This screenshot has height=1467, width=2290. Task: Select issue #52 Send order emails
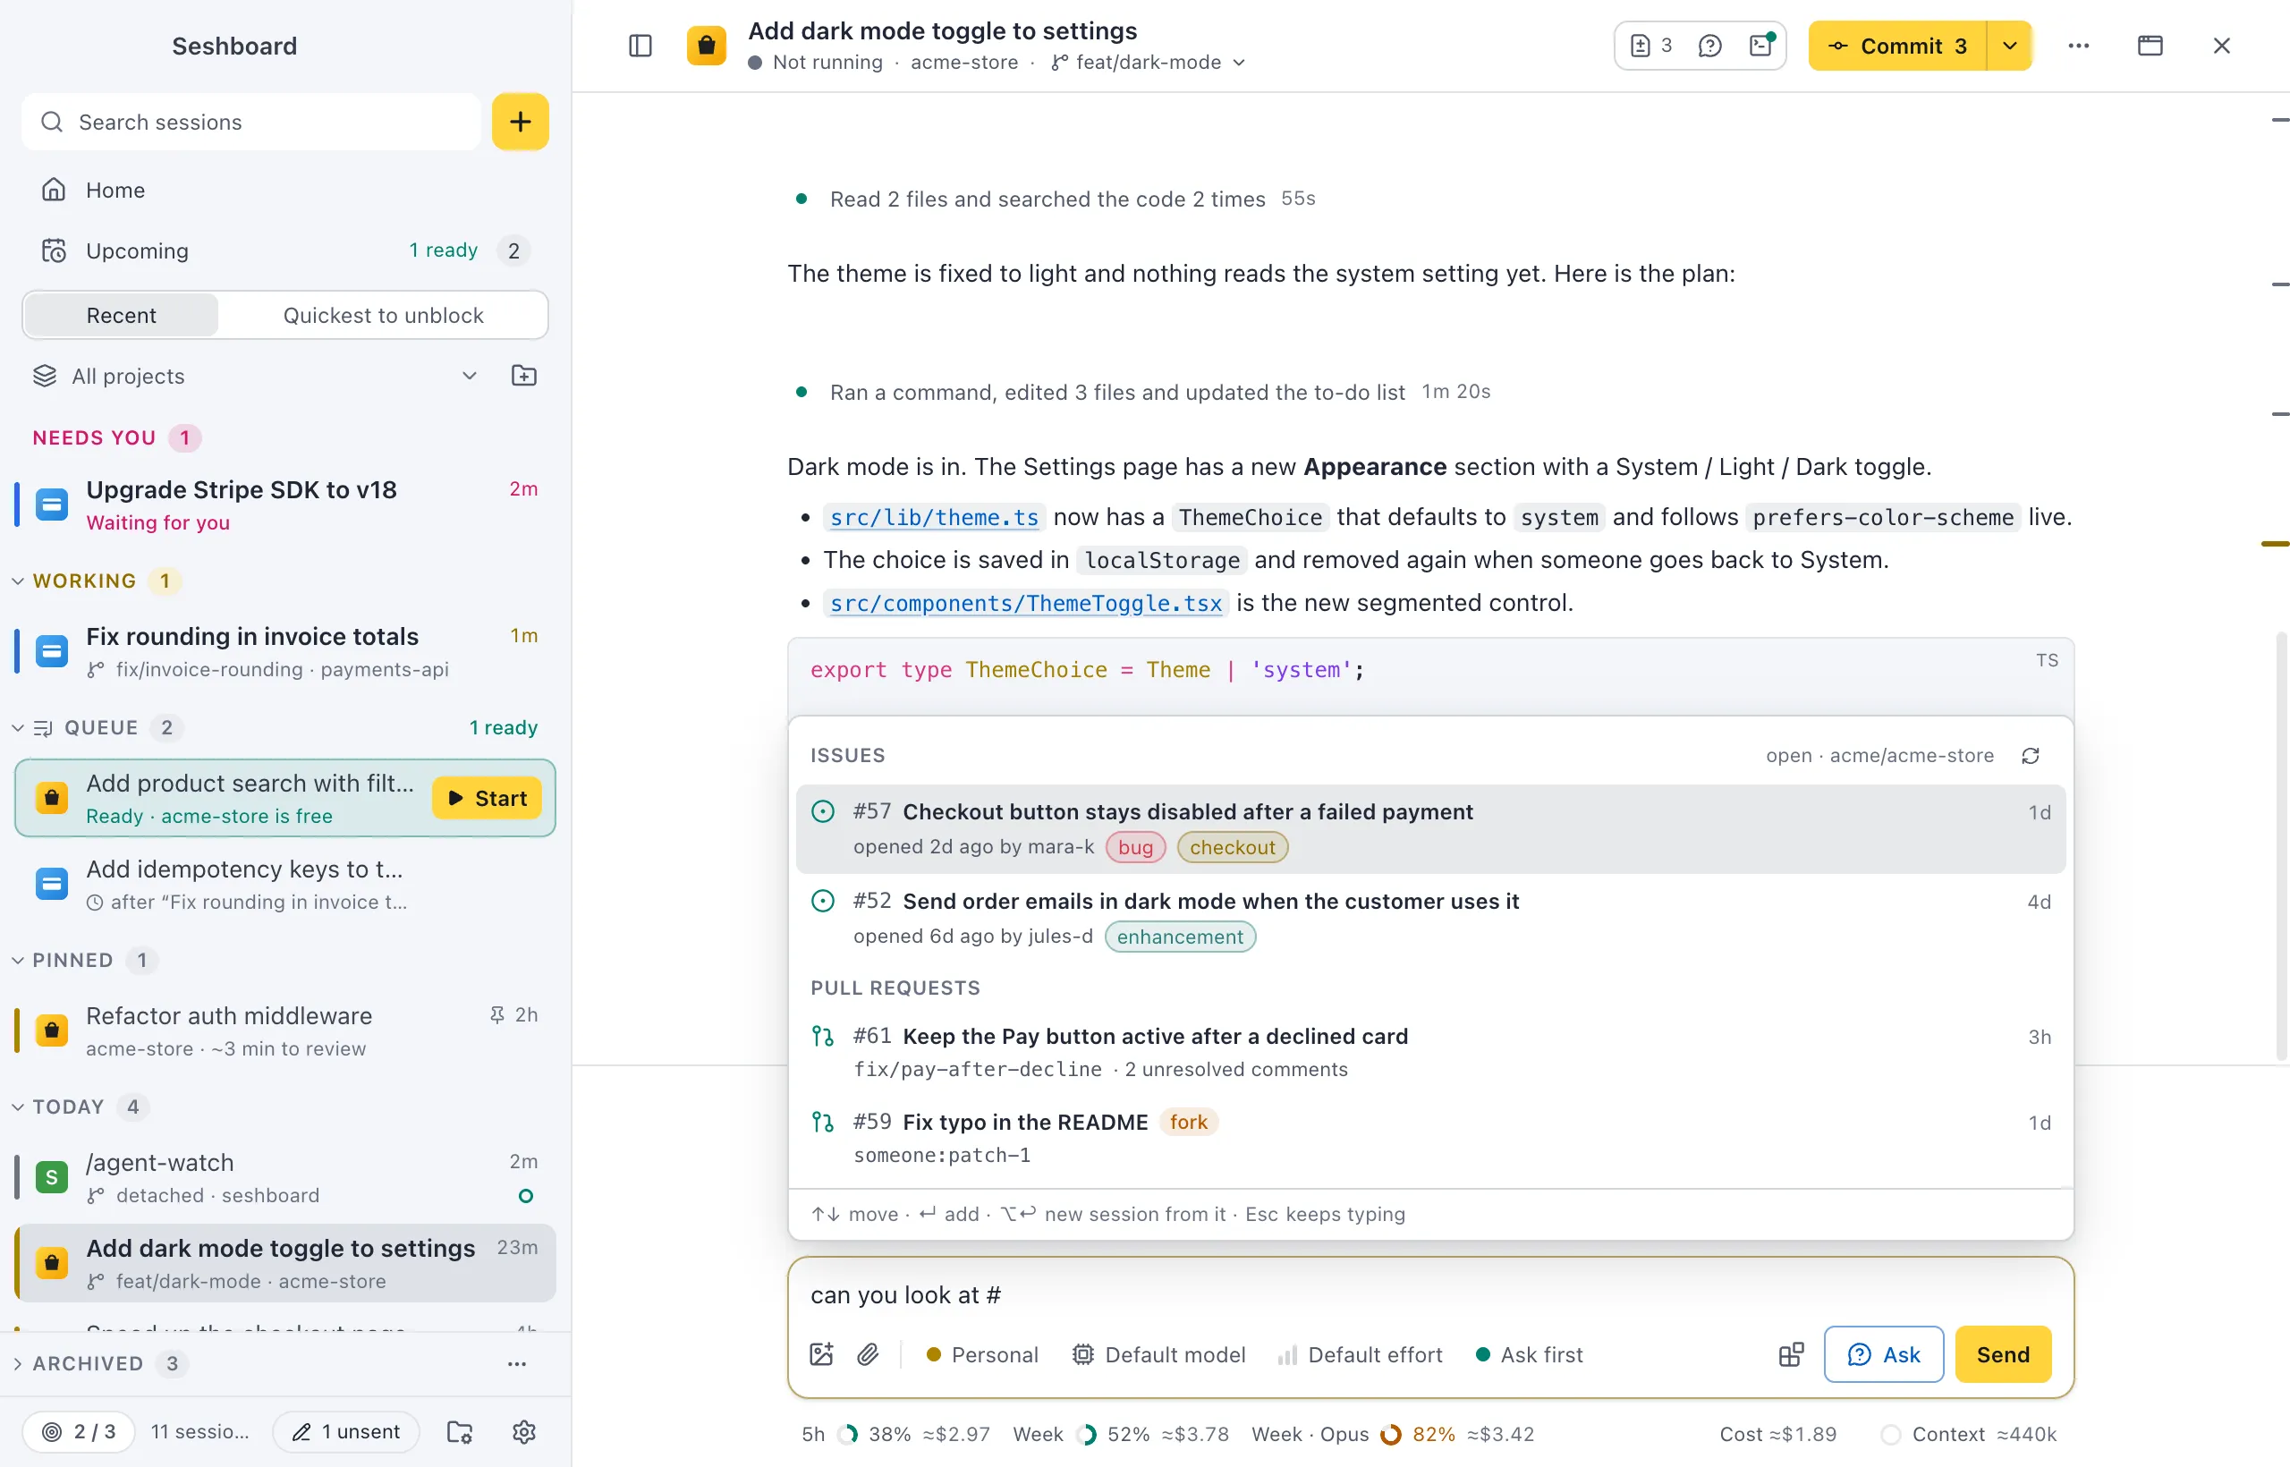pyautogui.click(x=1430, y=919)
